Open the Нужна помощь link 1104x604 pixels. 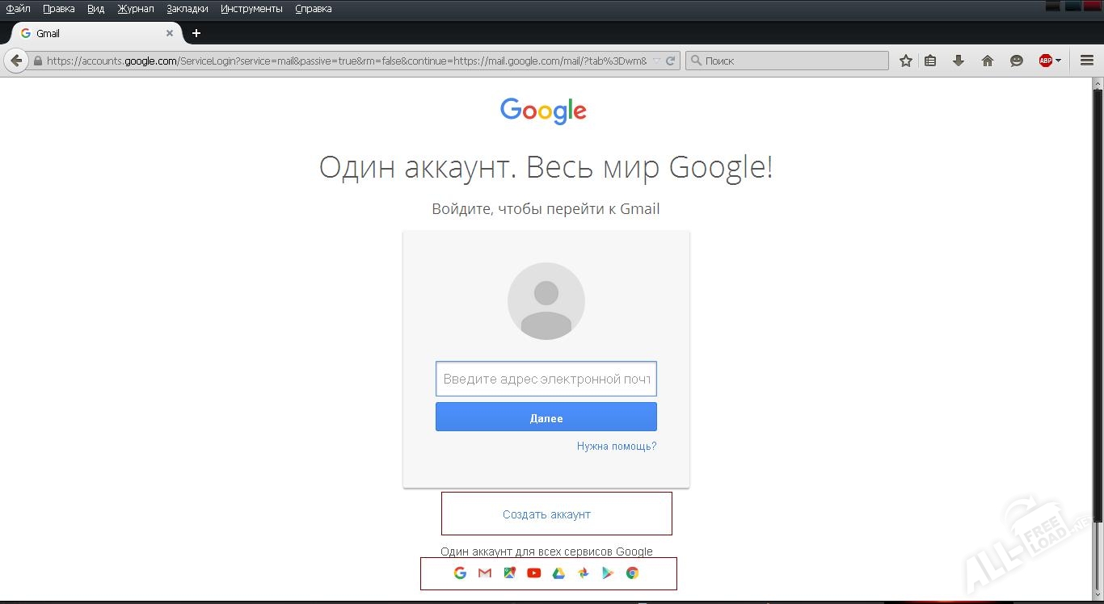[x=616, y=446]
